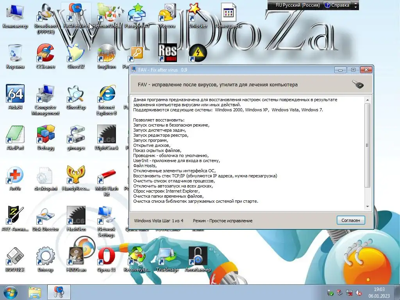Select the FixAfterVirus desktop shortcut
The width and height of the screenshot is (400, 300).
coord(76,16)
